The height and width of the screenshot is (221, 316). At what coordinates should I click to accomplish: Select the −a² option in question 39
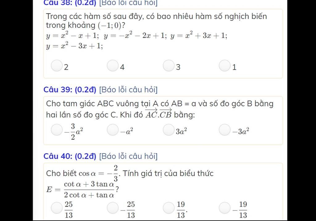tap(113, 130)
